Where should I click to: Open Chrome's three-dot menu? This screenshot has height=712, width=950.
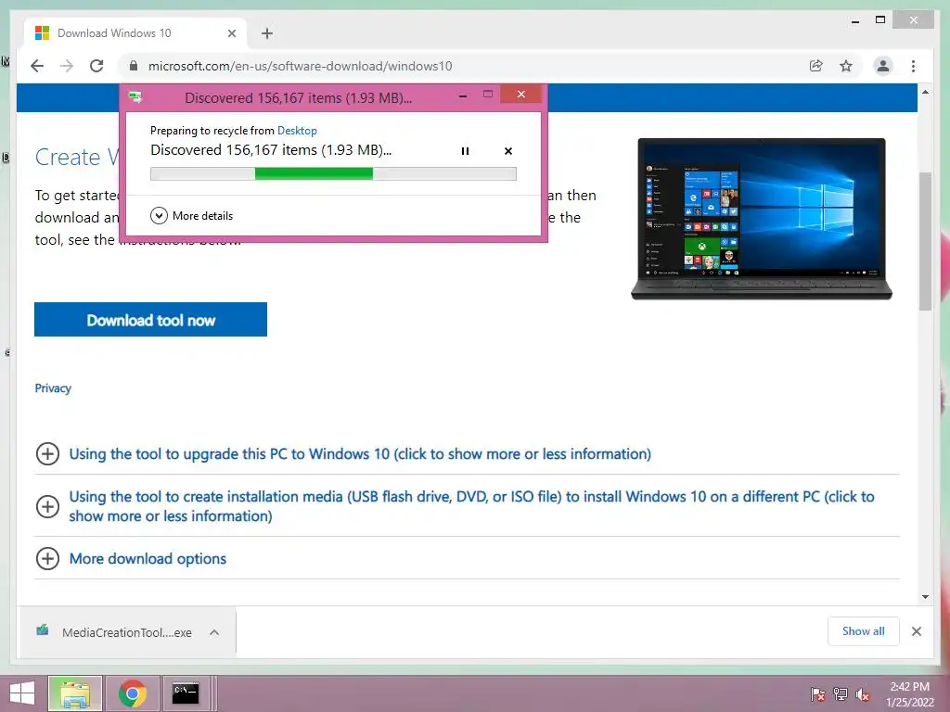click(x=913, y=66)
